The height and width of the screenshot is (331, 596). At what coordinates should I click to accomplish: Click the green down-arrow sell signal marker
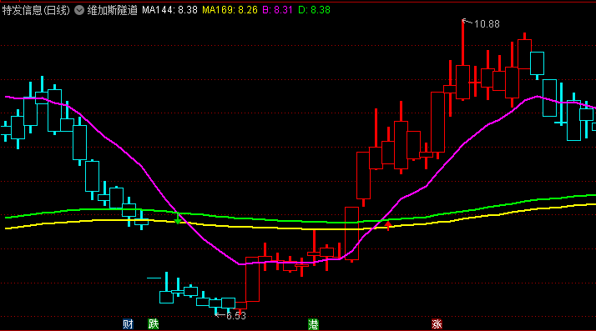click(178, 219)
